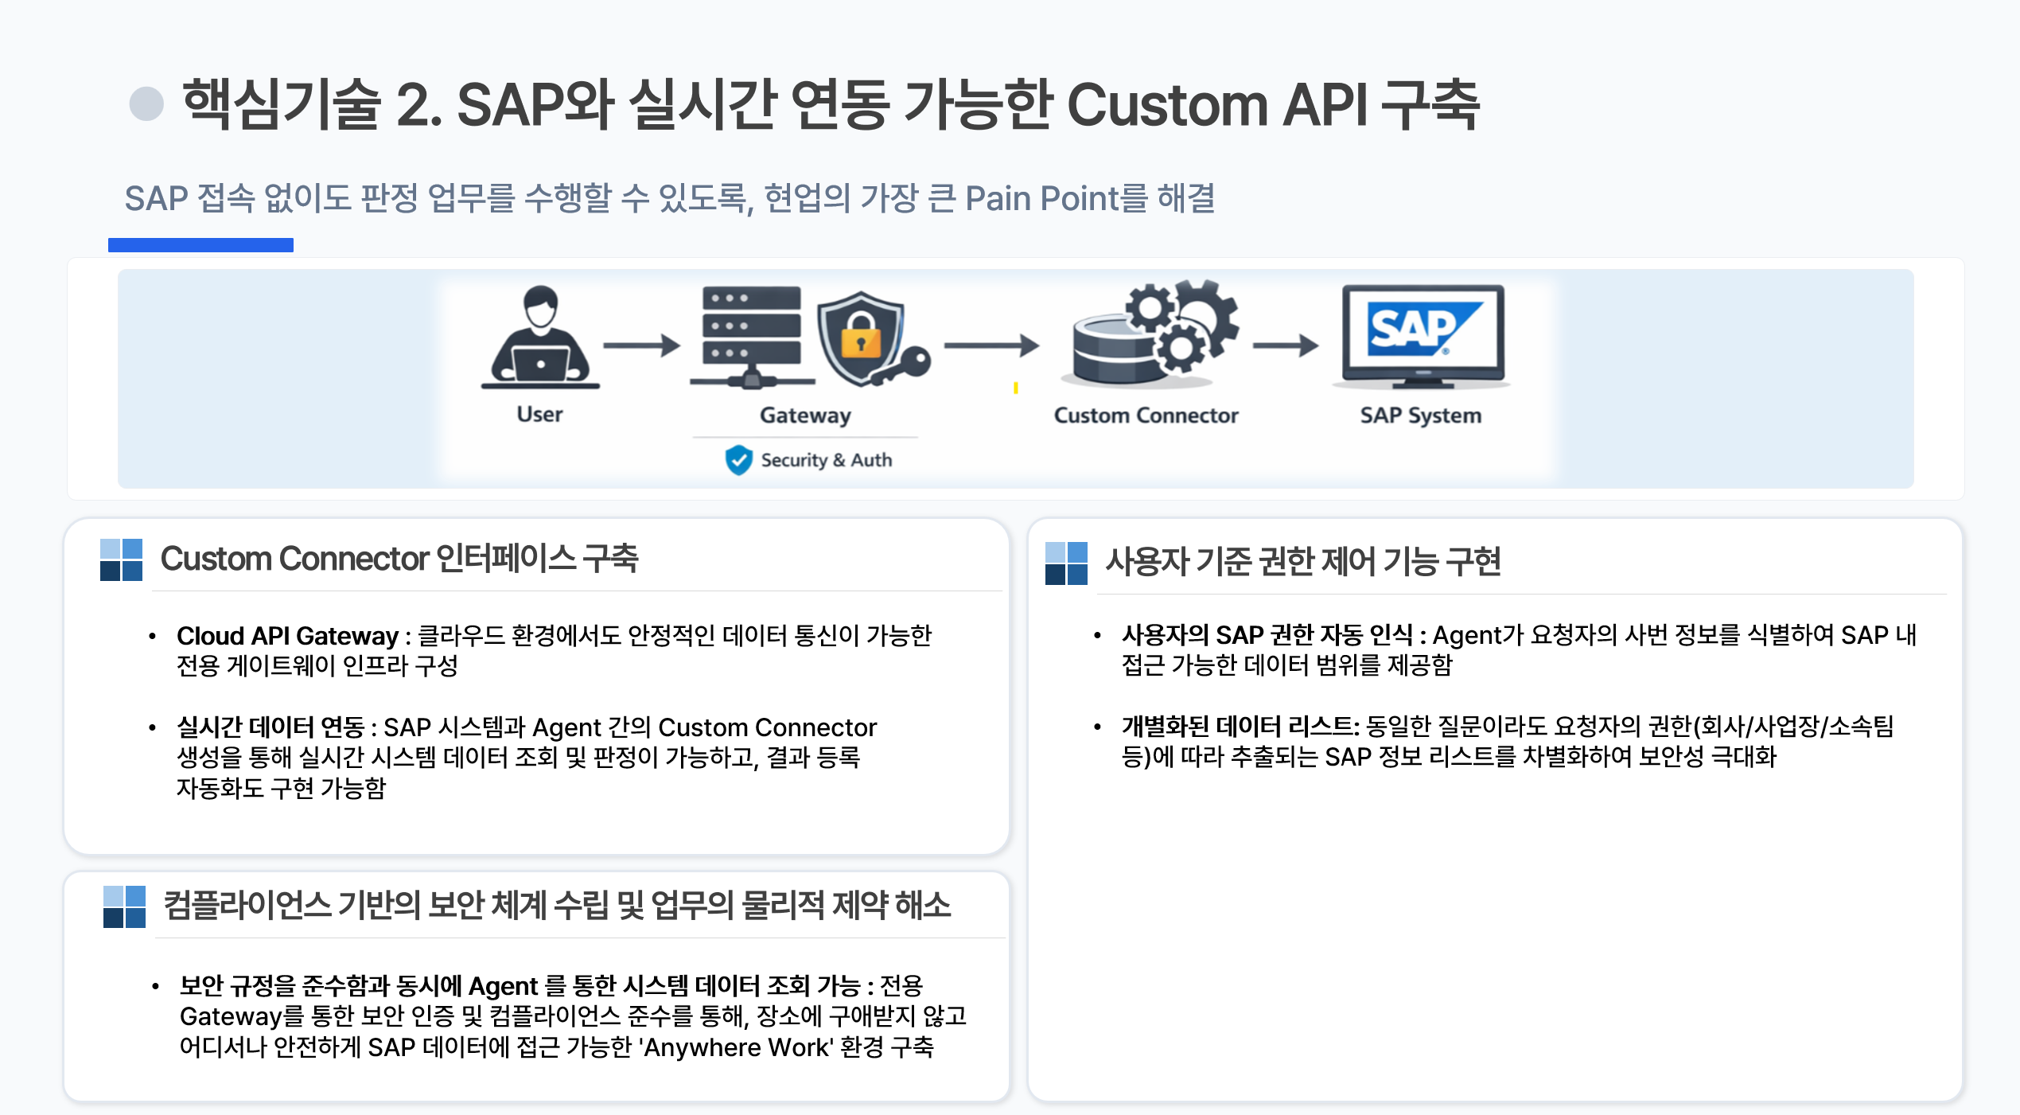Click the architecture diagram image
This screenshot has width=2020, height=1115.
pyautogui.click(x=1015, y=379)
